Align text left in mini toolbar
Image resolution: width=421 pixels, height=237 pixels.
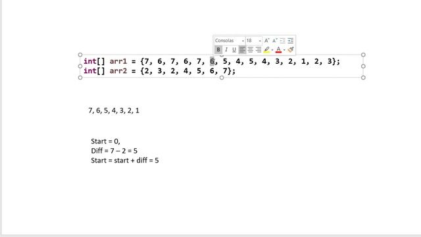point(242,50)
